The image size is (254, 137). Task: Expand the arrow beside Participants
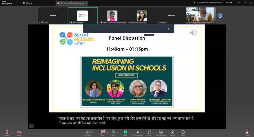point(95,132)
